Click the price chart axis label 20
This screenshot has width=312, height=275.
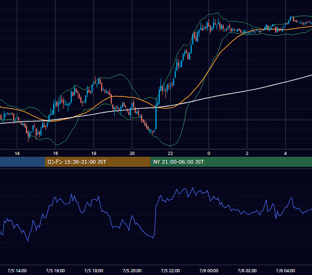(132, 154)
